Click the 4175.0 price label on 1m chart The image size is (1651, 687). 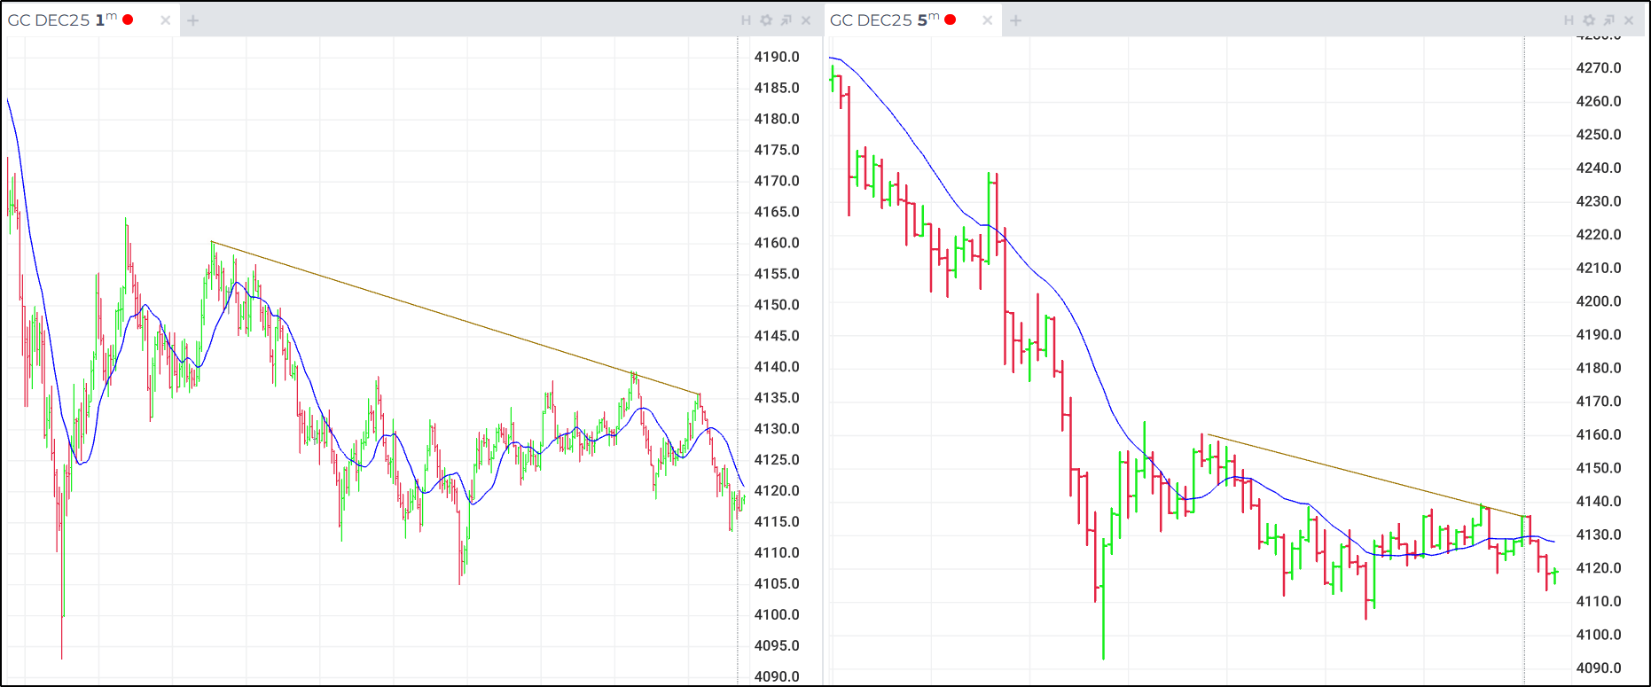pyautogui.click(x=777, y=150)
